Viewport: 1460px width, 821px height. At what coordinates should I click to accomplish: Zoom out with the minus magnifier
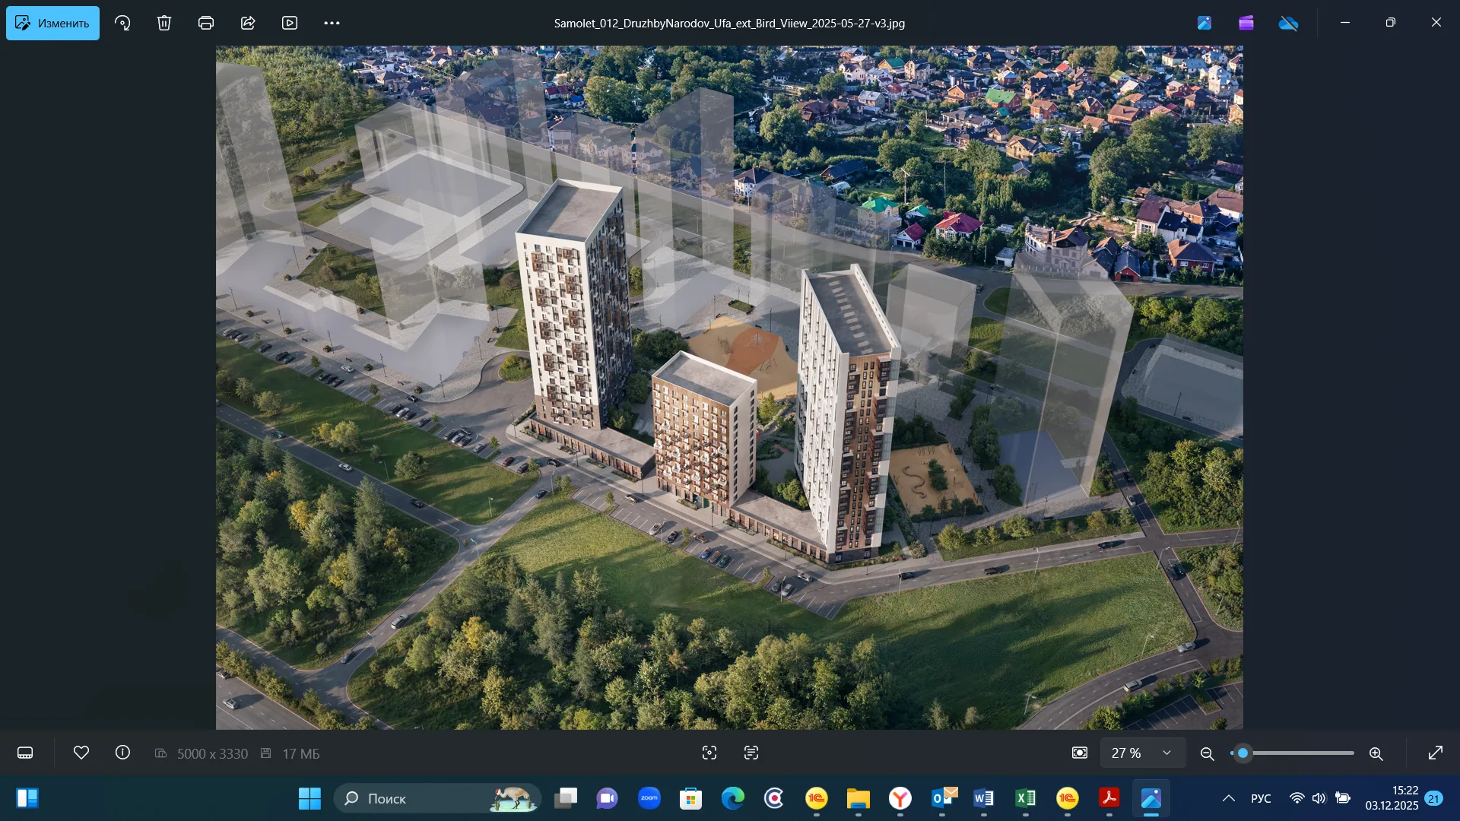click(1207, 753)
